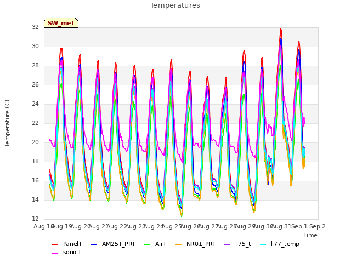The height and width of the screenshot is (263, 351).
Task: Click the Temperatures chart title
Action: pyautogui.click(x=175, y=5)
